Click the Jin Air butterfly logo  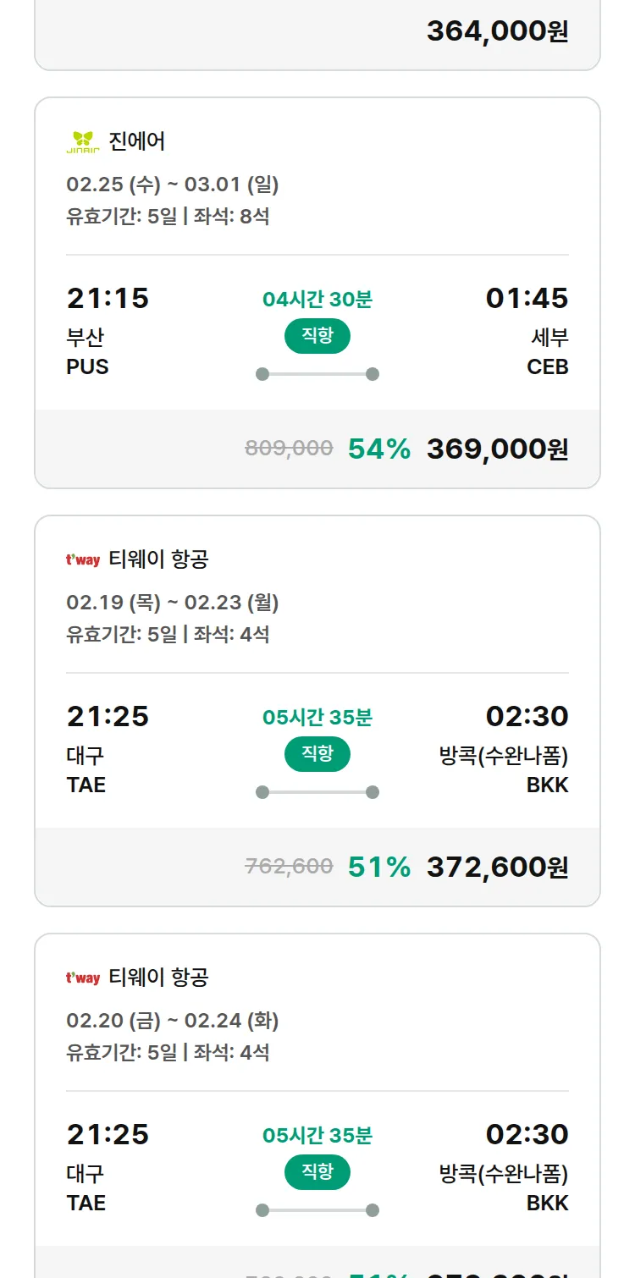[83, 141]
